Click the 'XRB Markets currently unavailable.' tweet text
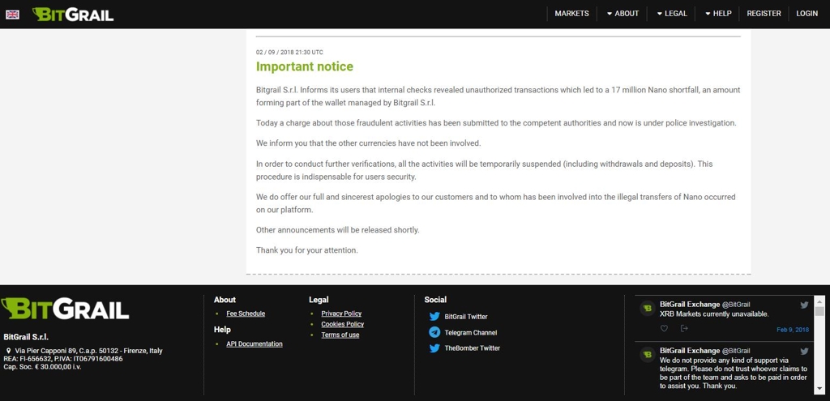This screenshot has height=401, width=830. [x=714, y=314]
